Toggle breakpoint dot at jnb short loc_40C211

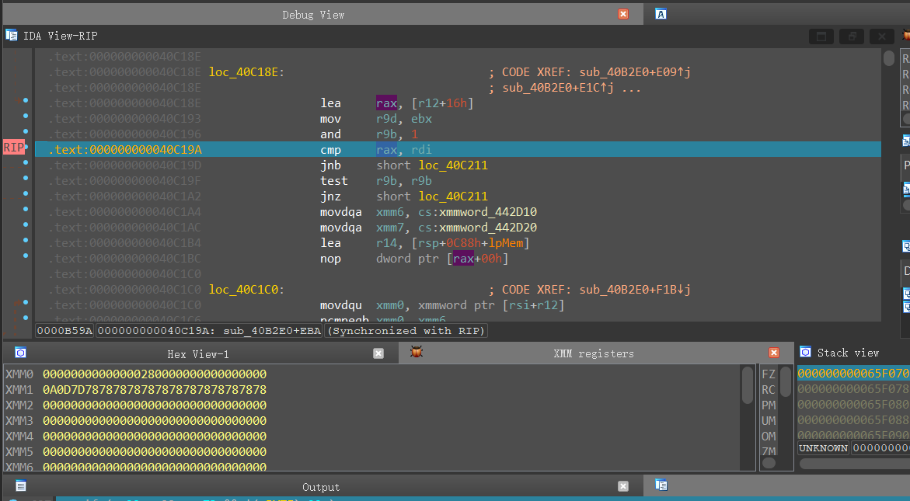point(26,162)
